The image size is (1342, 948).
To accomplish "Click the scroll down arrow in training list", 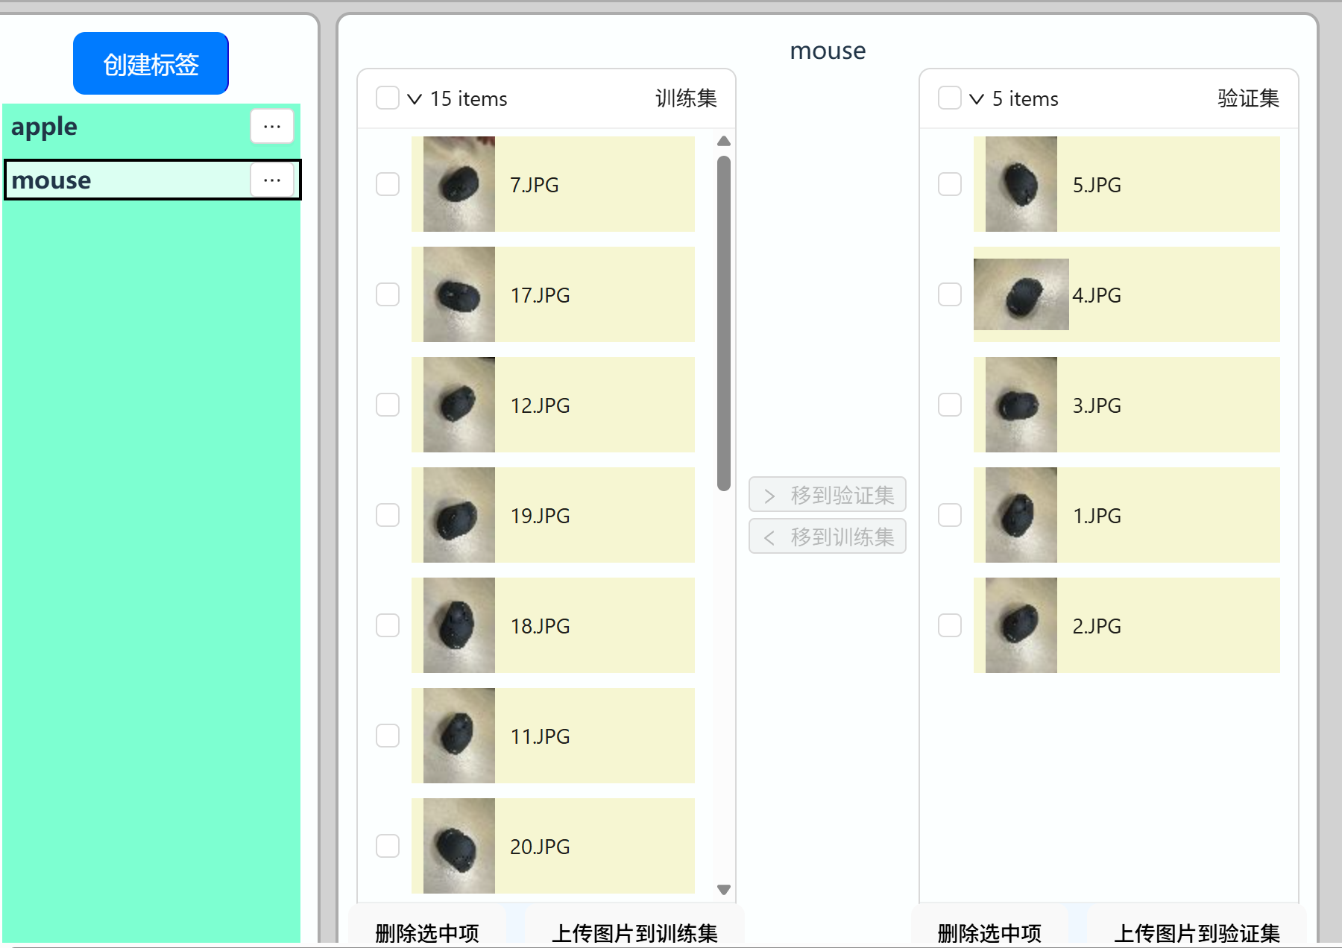I will (x=723, y=889).
